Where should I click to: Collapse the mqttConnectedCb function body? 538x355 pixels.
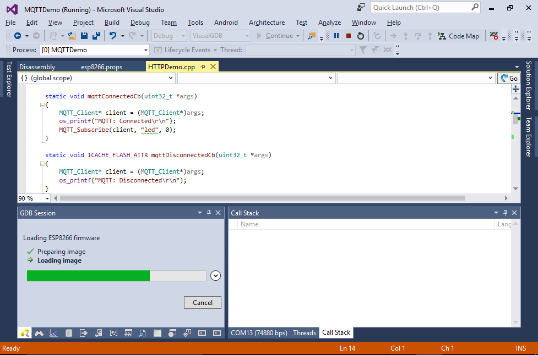pyautogui.click(x=42, y=105)
